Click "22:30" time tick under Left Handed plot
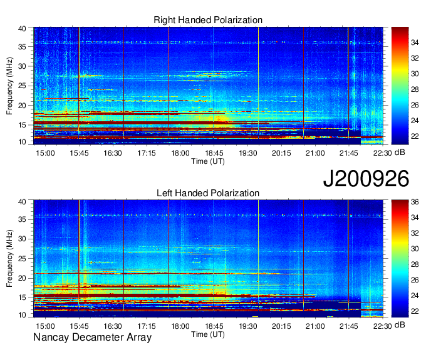Screen dimensions: 426x345 [x=383, y=326]
